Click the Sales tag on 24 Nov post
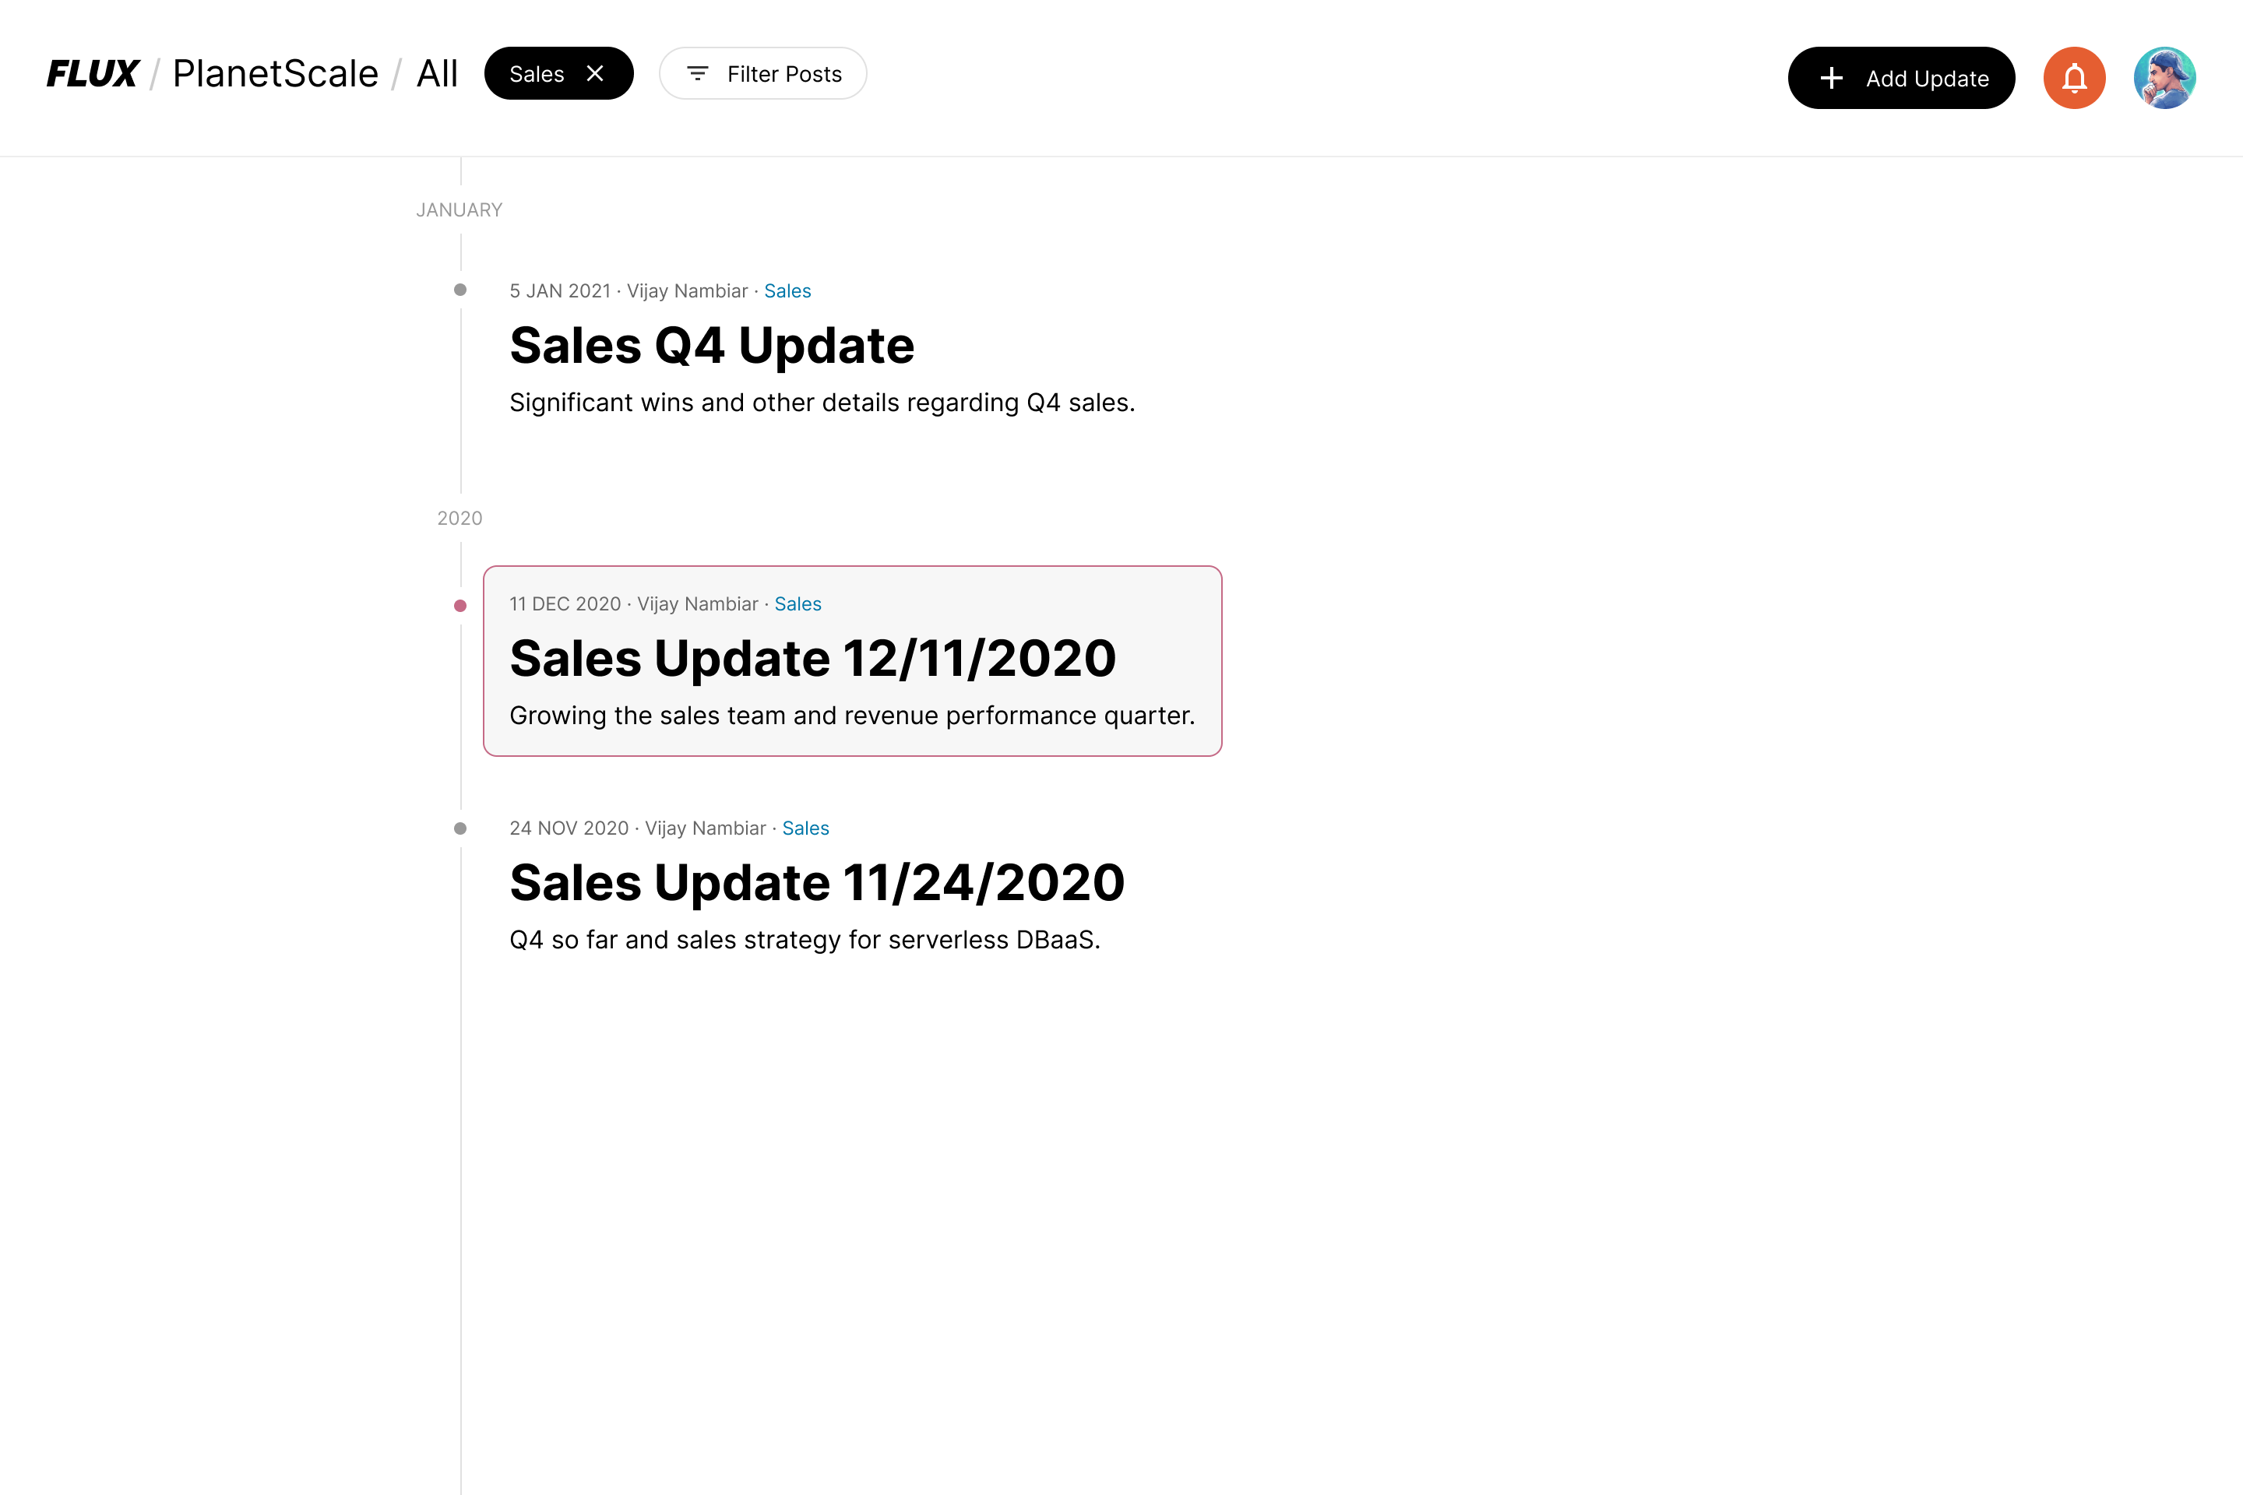2243x1495 pixels. coord(805,828)
